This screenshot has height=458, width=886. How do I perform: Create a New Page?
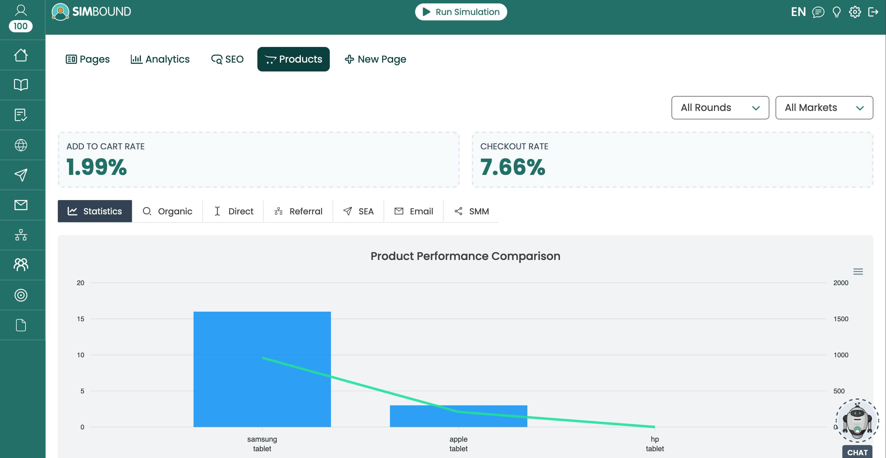point(375,59)
